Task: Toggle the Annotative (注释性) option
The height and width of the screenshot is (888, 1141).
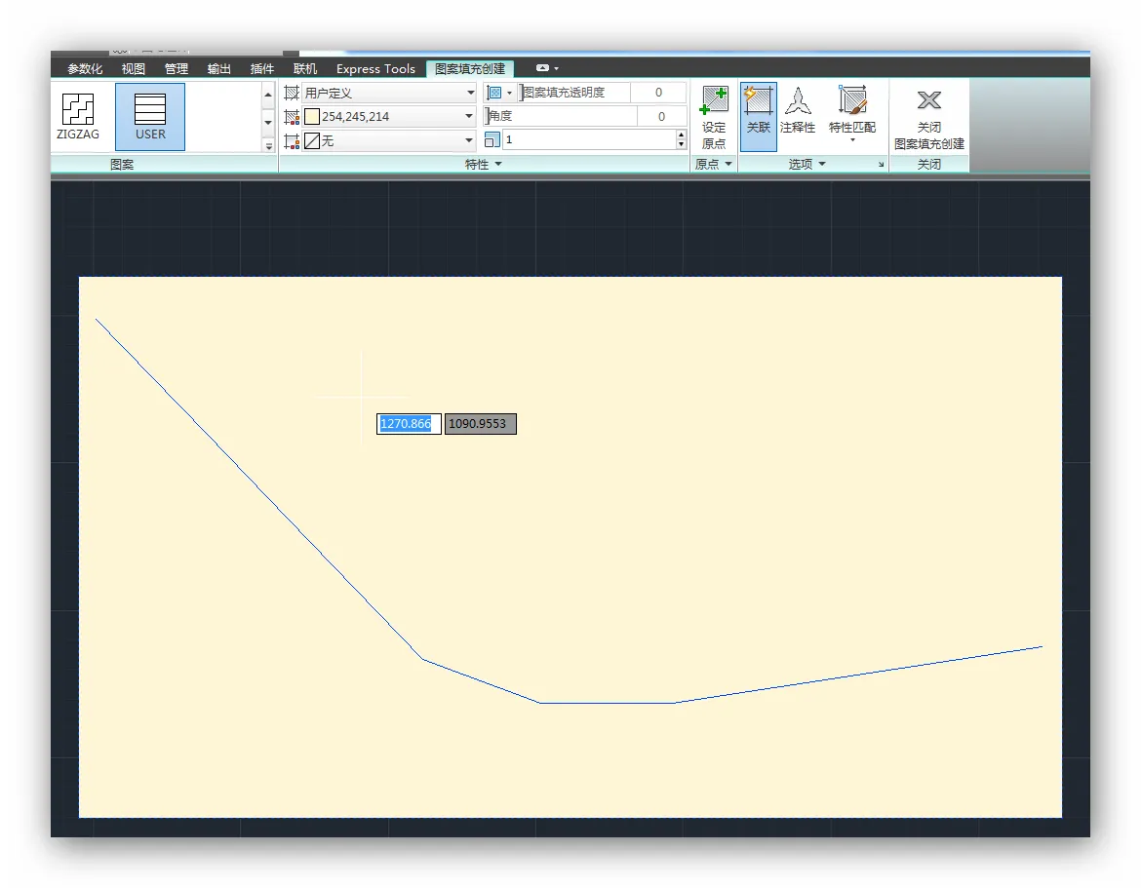Action: click(x=798, y=101)
